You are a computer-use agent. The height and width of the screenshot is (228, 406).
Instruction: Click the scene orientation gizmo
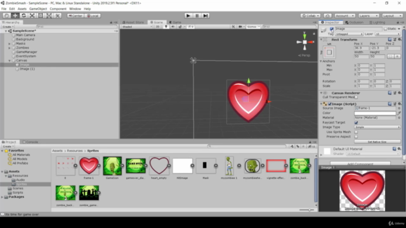[x=304, y=42]
